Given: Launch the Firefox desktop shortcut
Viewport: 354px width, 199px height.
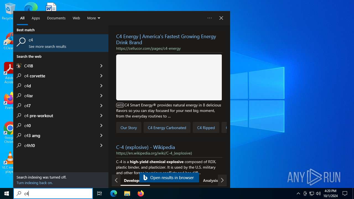Looking at the screenshot, I should click(9, 101).
